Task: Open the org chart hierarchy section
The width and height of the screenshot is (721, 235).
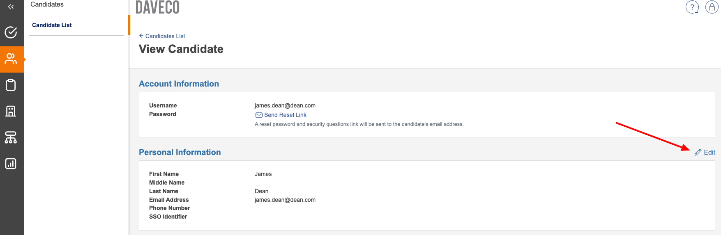Action: [x=11, y=137]
